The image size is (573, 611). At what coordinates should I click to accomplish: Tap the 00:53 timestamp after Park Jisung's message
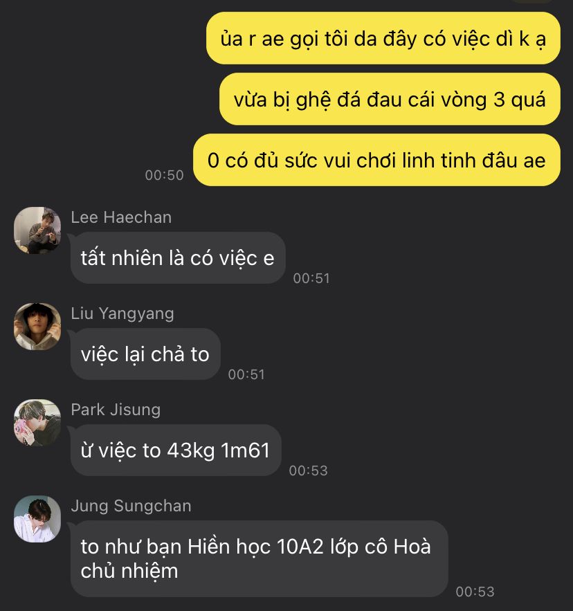point(309,471)
